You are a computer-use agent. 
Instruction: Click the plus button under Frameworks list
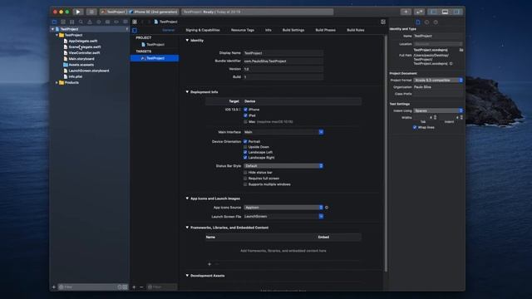(x=209, y=264)
